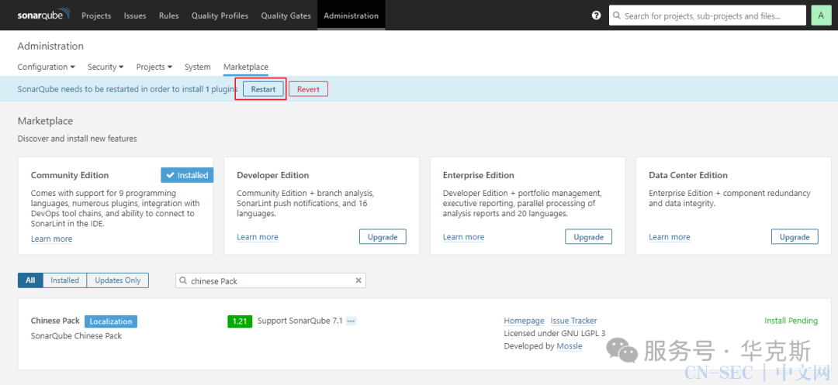Click the SonarQube Chinese Pack description
838x385 pixels.
76,336
